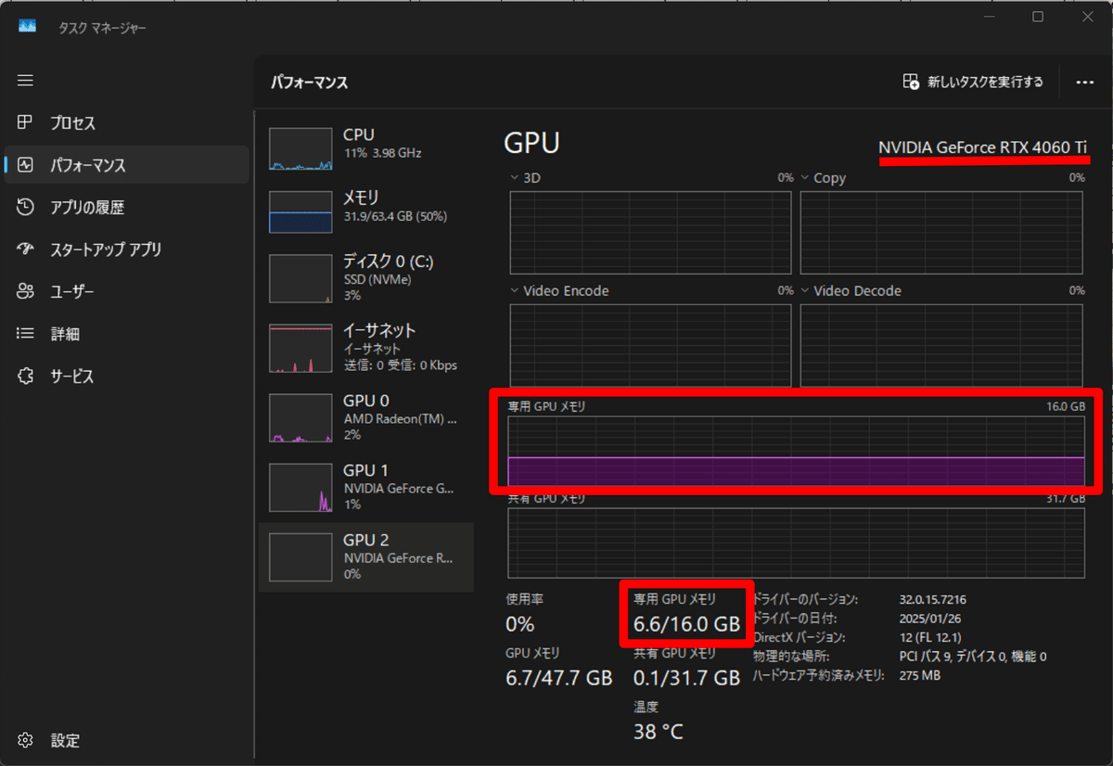This screenshot has width=1113, height=766.
Task: Select GPU 2 NVIDIA GeForce entry
Action: [x=365, y=556]
